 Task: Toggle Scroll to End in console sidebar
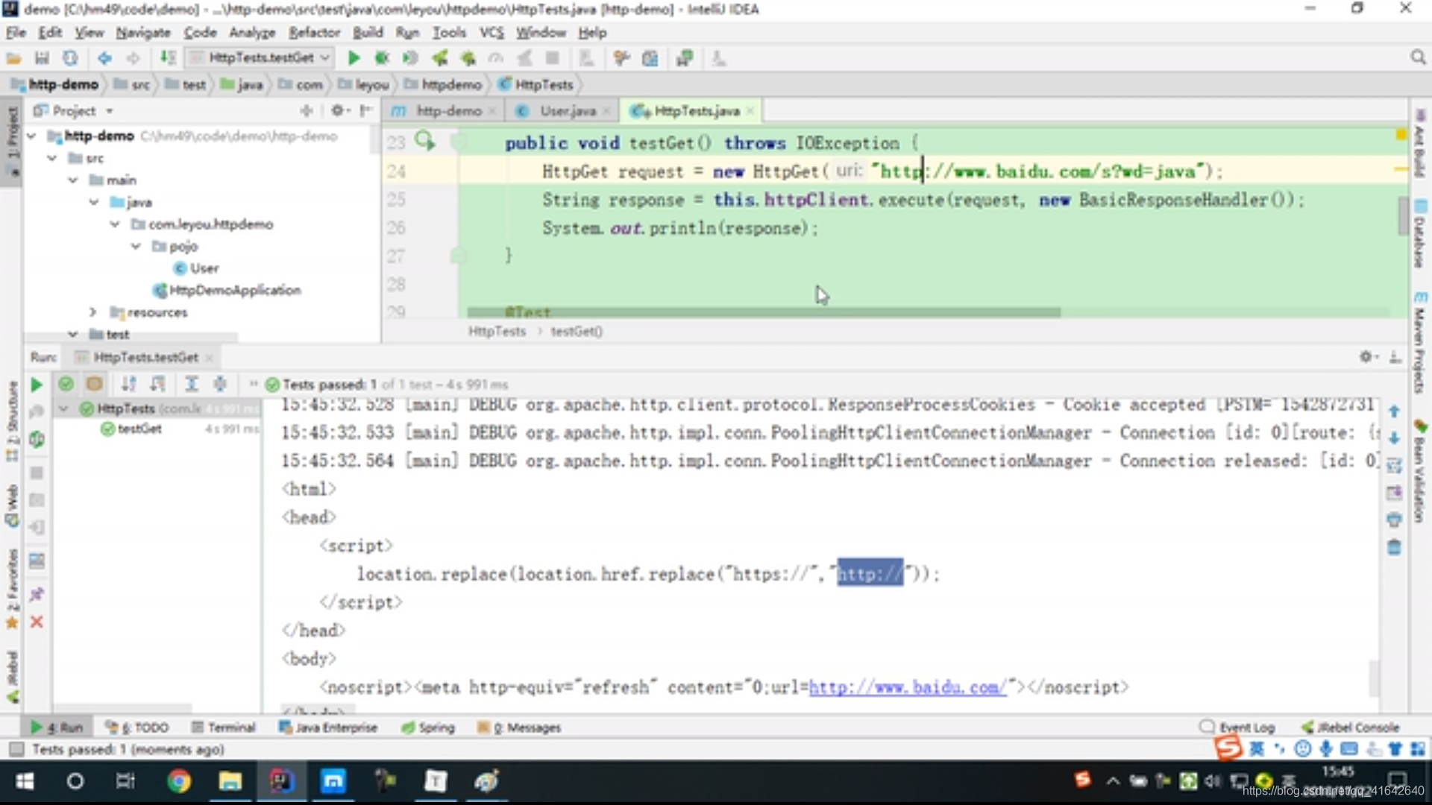tap(1394, 493)
